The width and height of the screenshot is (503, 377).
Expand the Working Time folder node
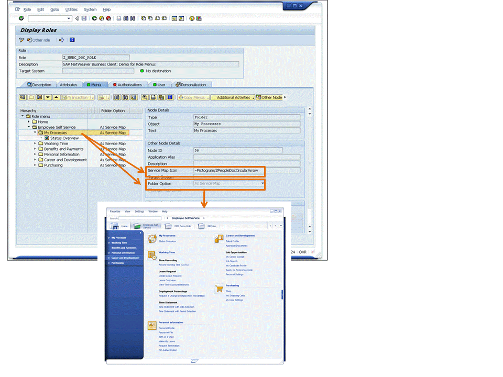[x=35, y=143]
